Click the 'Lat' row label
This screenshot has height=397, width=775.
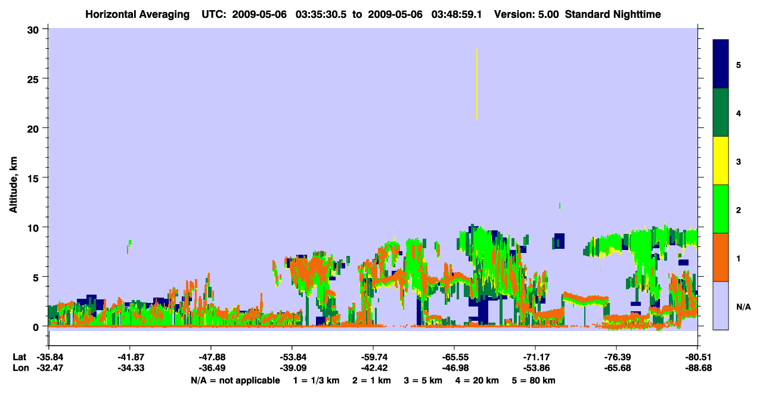(19, 357)
